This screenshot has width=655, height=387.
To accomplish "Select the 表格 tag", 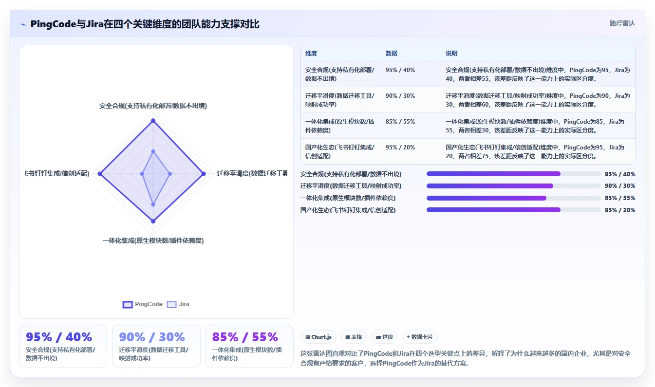I will pos(354,337).
